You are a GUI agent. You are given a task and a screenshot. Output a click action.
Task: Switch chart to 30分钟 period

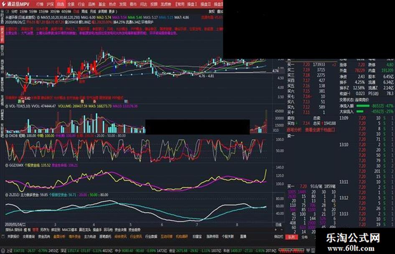click(55, 12)
